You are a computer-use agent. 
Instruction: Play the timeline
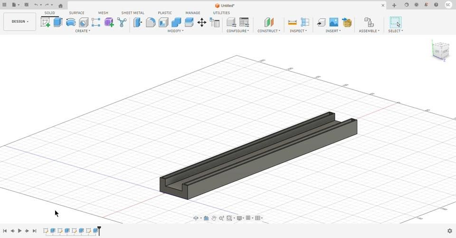click(20, 231)
